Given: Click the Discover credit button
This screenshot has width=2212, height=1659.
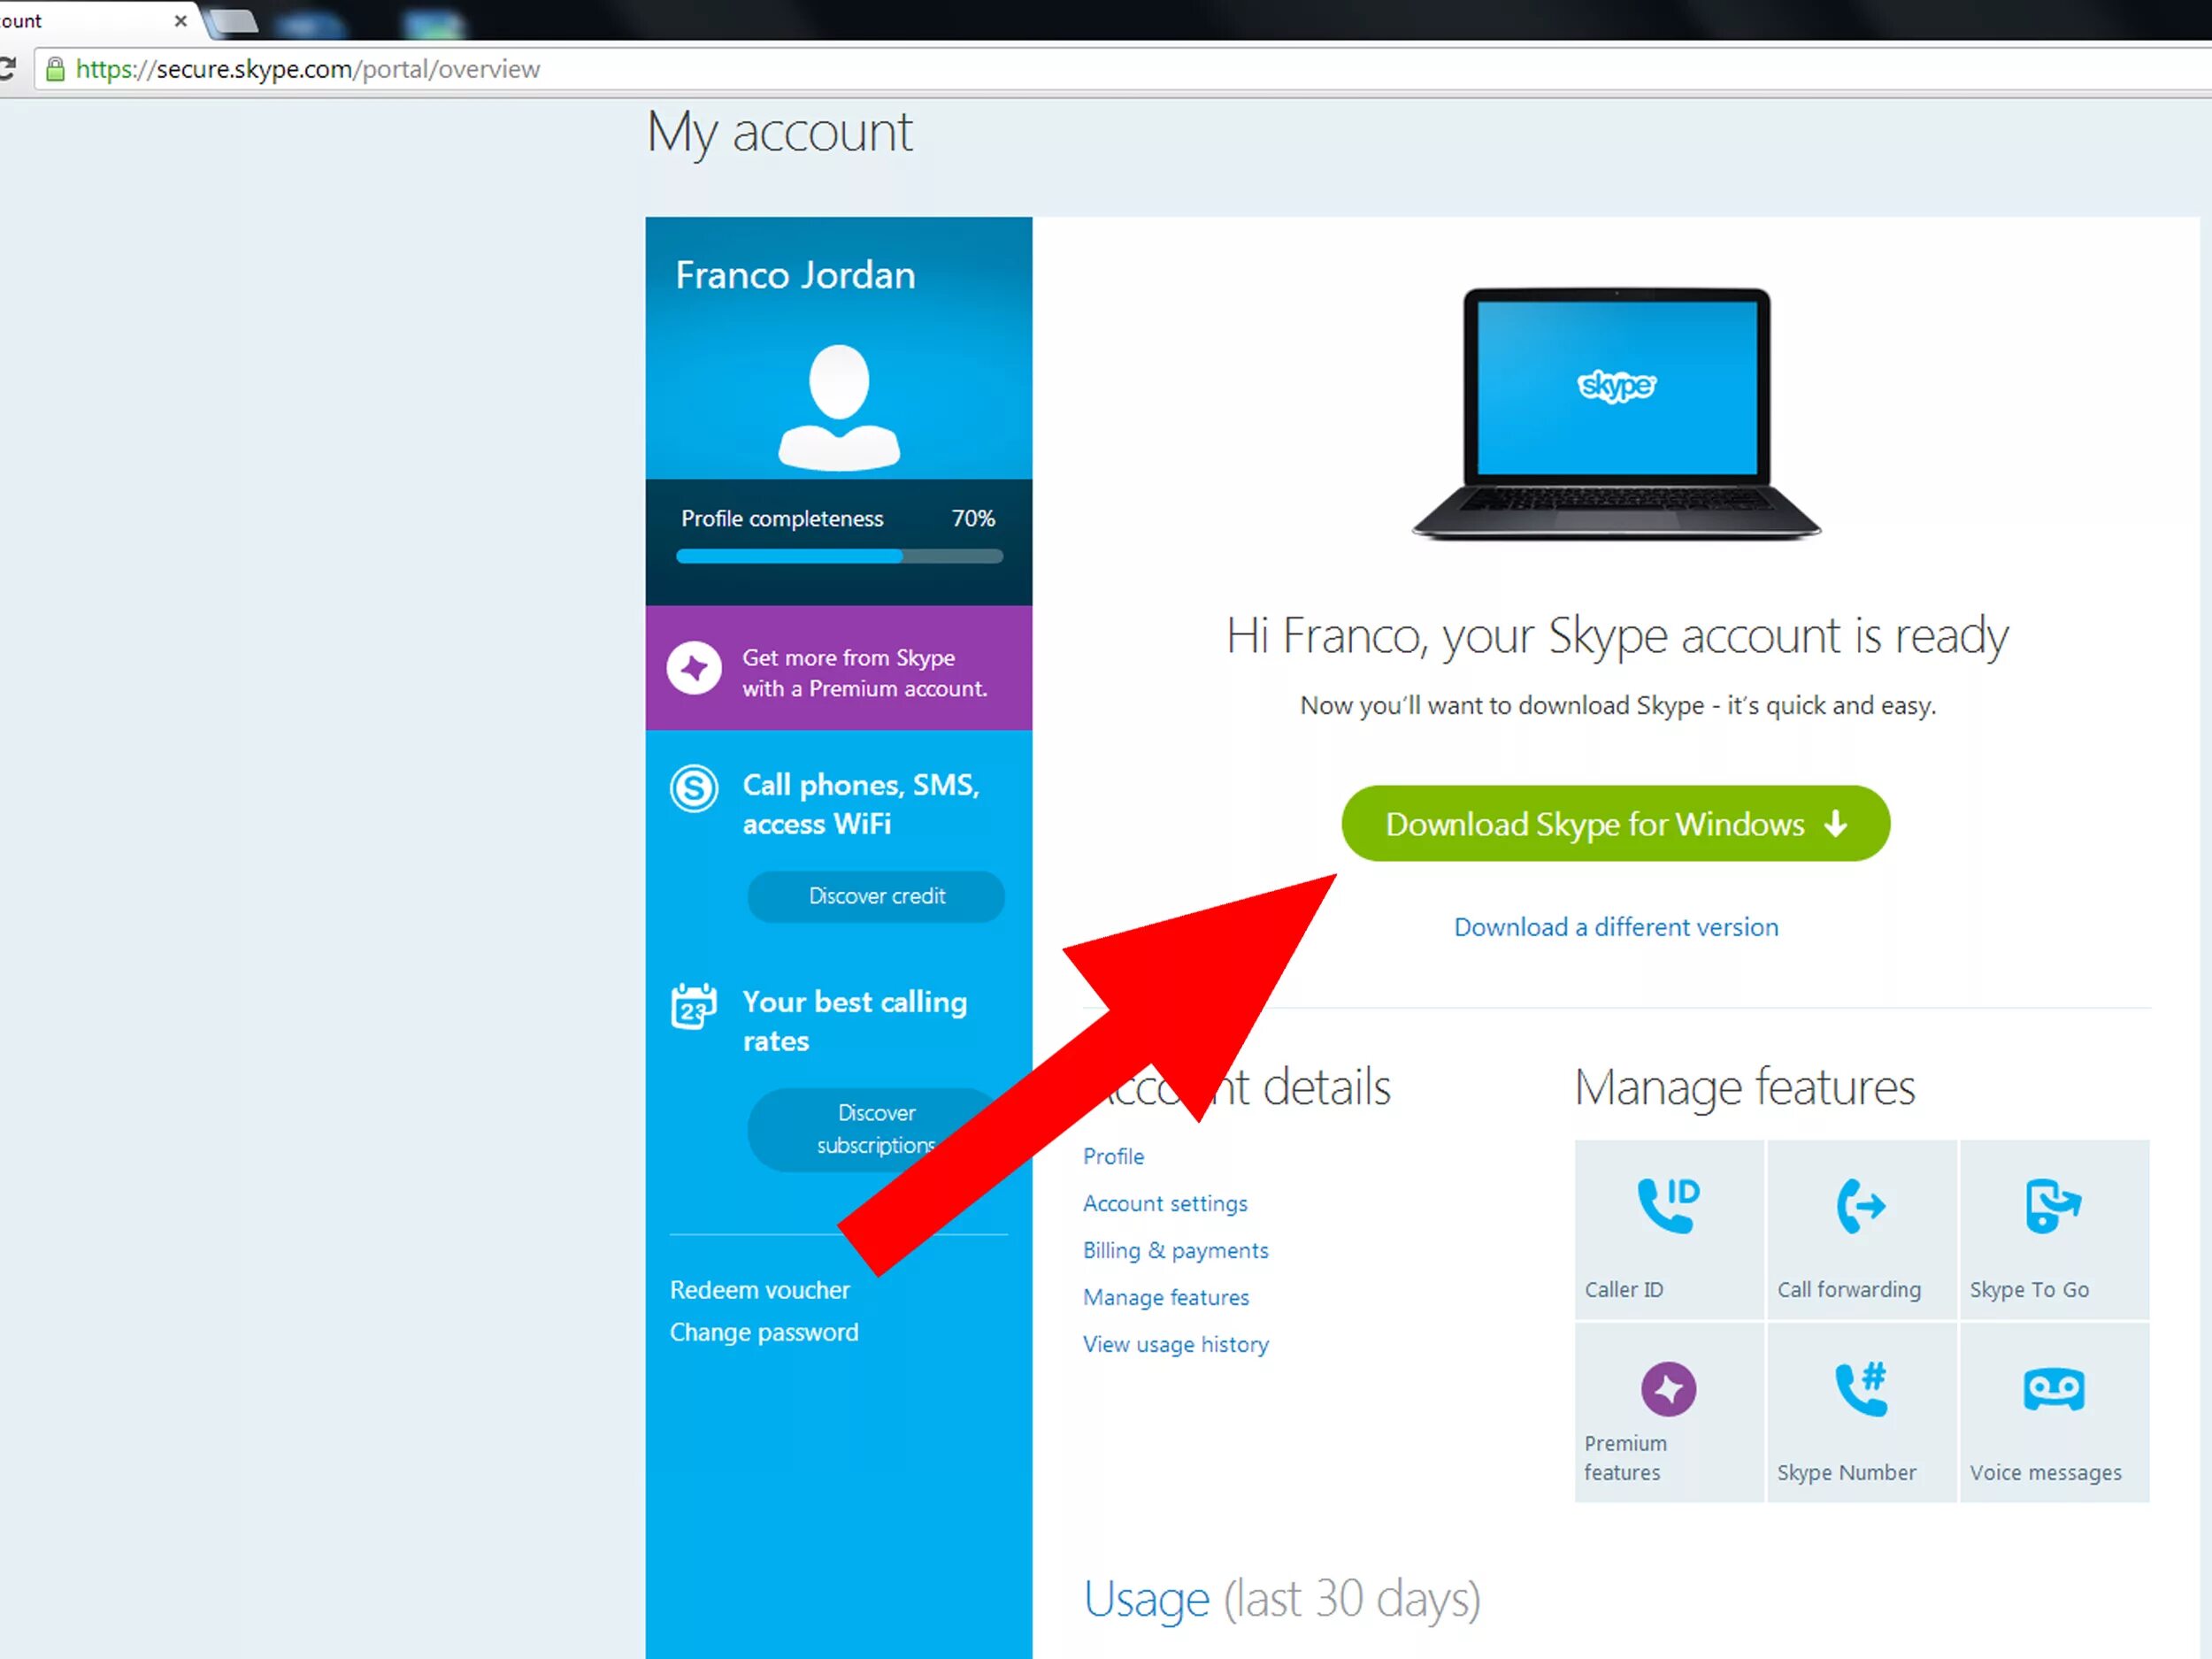Looking at the screenshot, I should 876,896.
